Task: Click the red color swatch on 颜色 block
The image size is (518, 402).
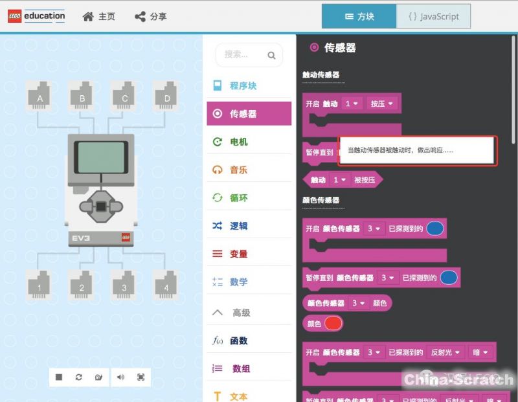Action: 333,324
